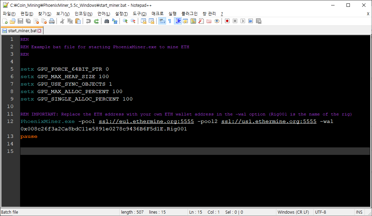Open the ? help menu
This screenshot has width=372, height=216.
click(222, 14)
